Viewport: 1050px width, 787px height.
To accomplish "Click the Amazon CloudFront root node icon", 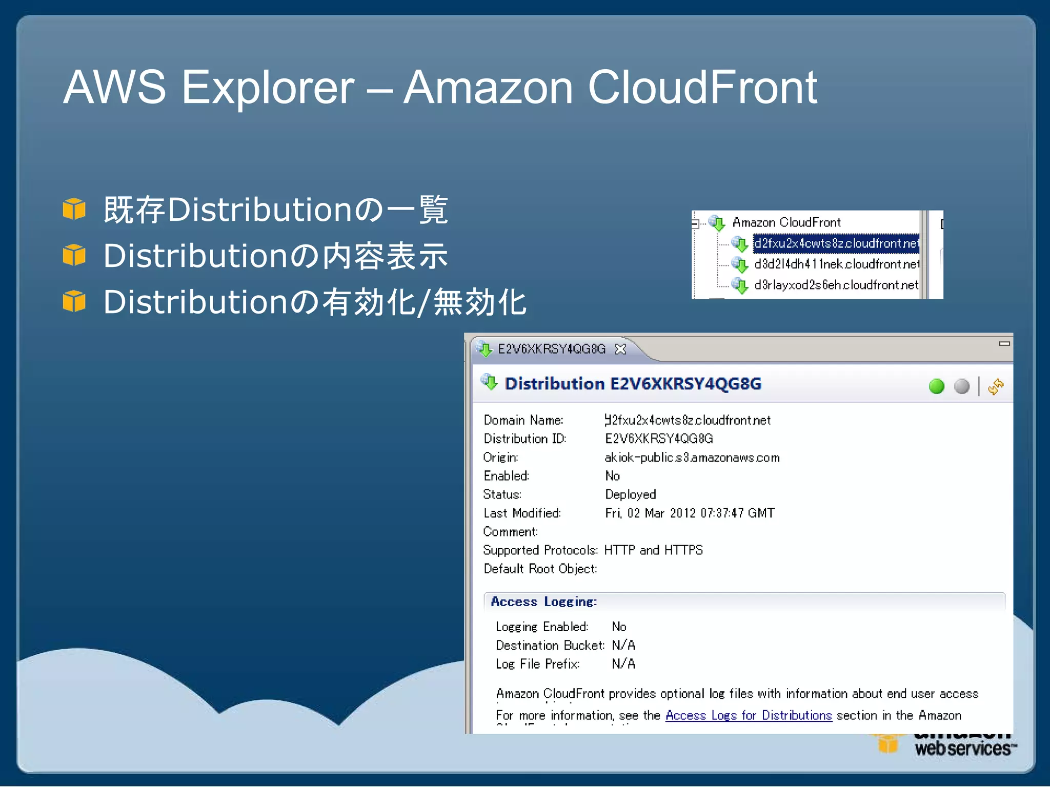I will pos(717,222).
